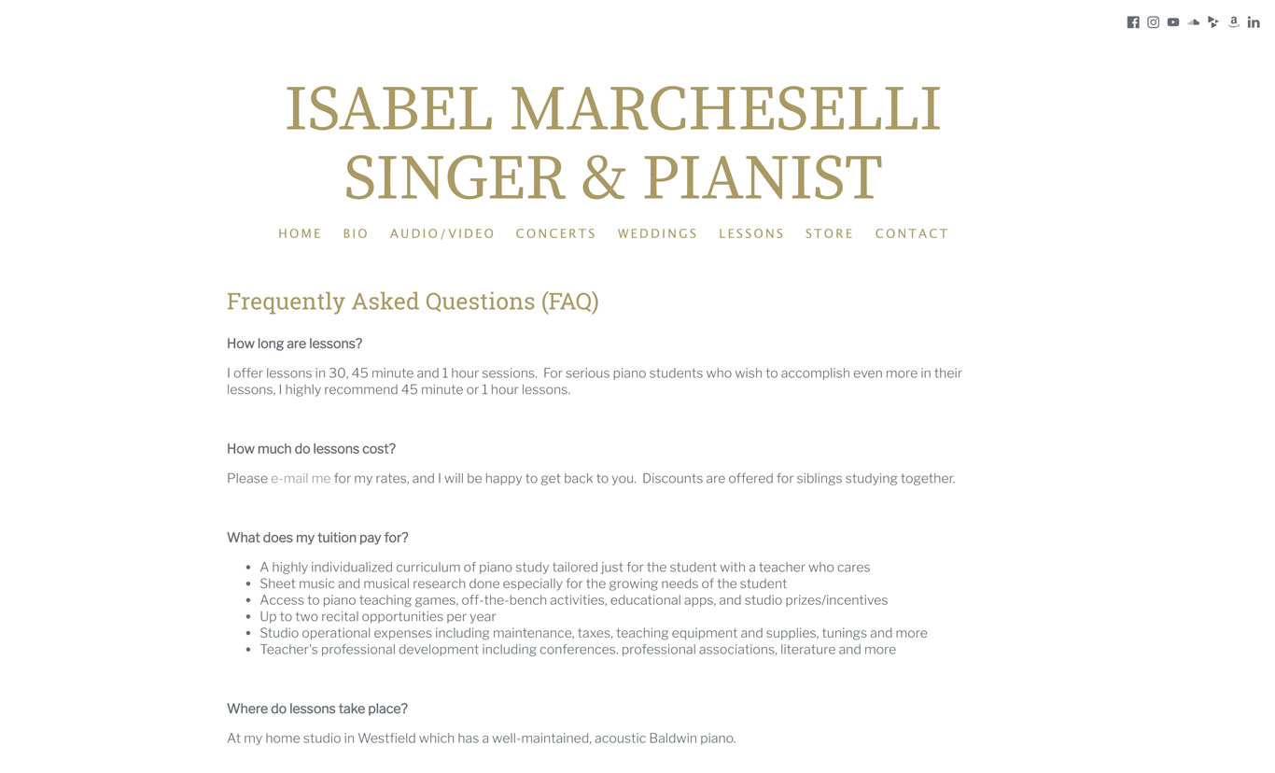Open the SoundCloud cloud icon
The width and height of the screenshot is (1275, 773).
coord(1194,22)
